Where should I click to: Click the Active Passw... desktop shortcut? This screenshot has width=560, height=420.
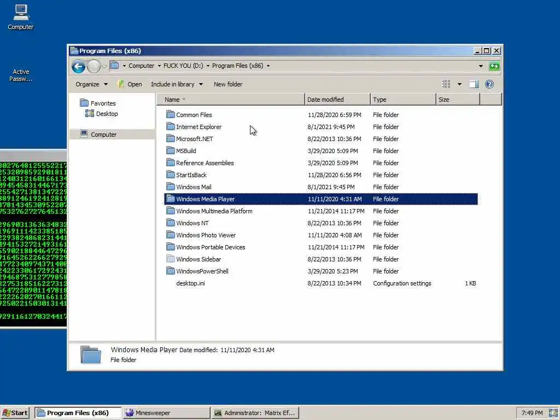tap(21, 75)
